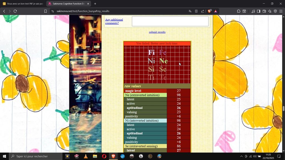The width and height of the screenshot is (285, 160).
Task: Bookmark this page using the bookmark icon
Action: tap(45, 11)
